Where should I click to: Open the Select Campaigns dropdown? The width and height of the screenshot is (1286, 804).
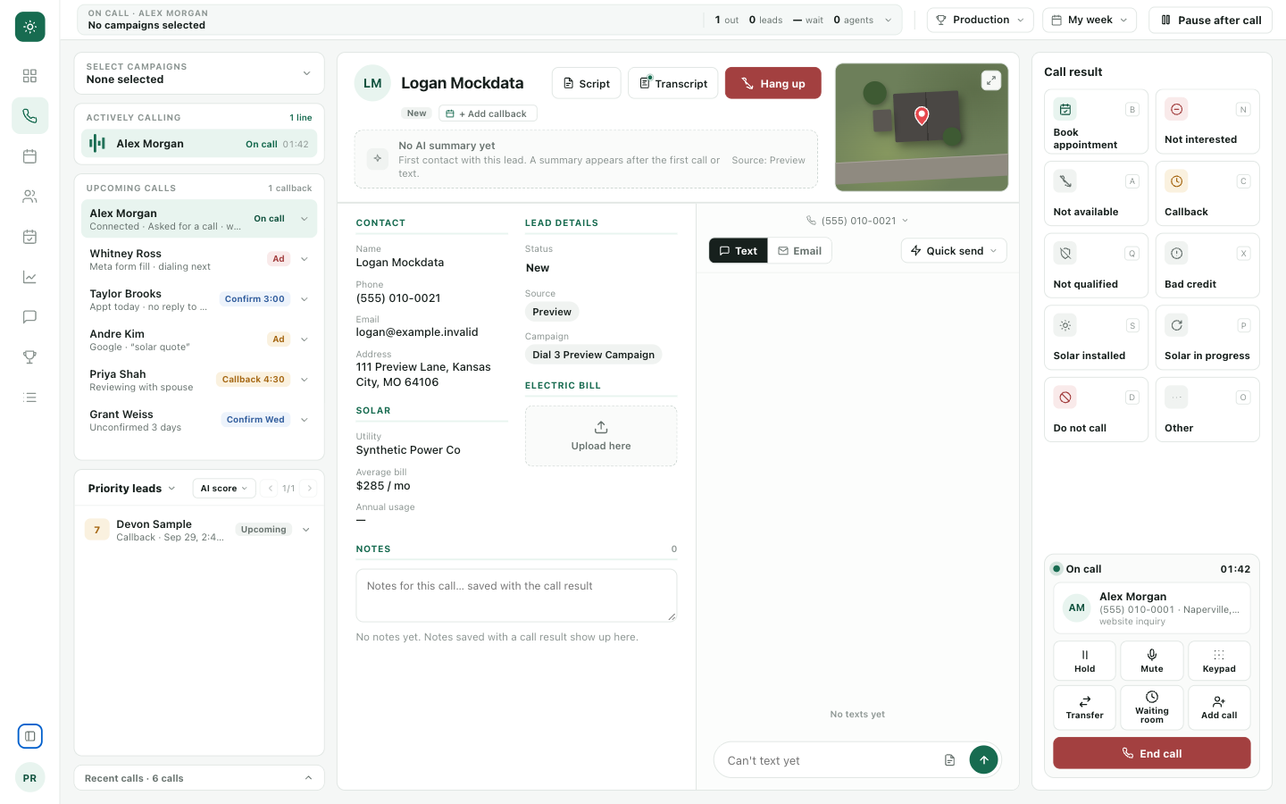coord(199,73)
